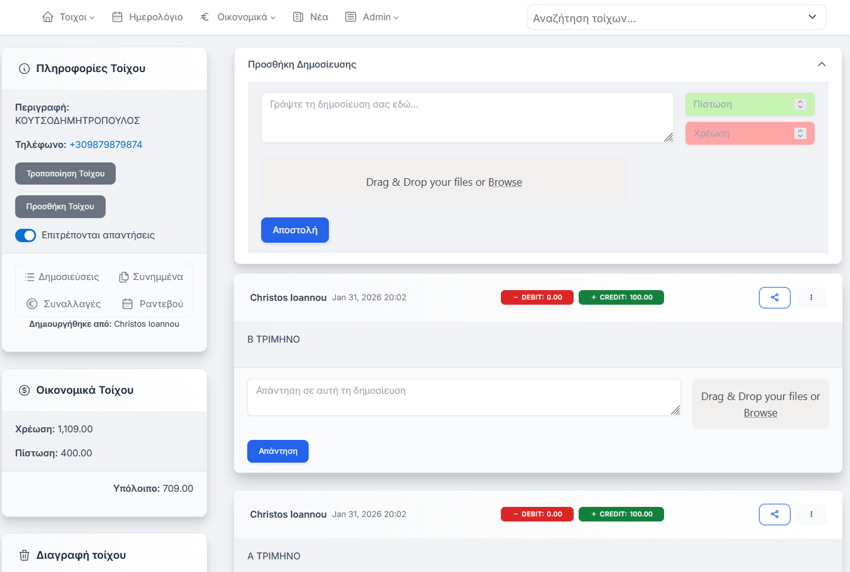Click the Χρέωση amount stepper arrows
The image size is (850, 572).
(x=800, y=133)
